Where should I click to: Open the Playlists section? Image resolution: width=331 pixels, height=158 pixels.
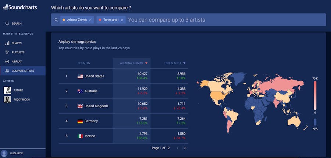point(18,52)
